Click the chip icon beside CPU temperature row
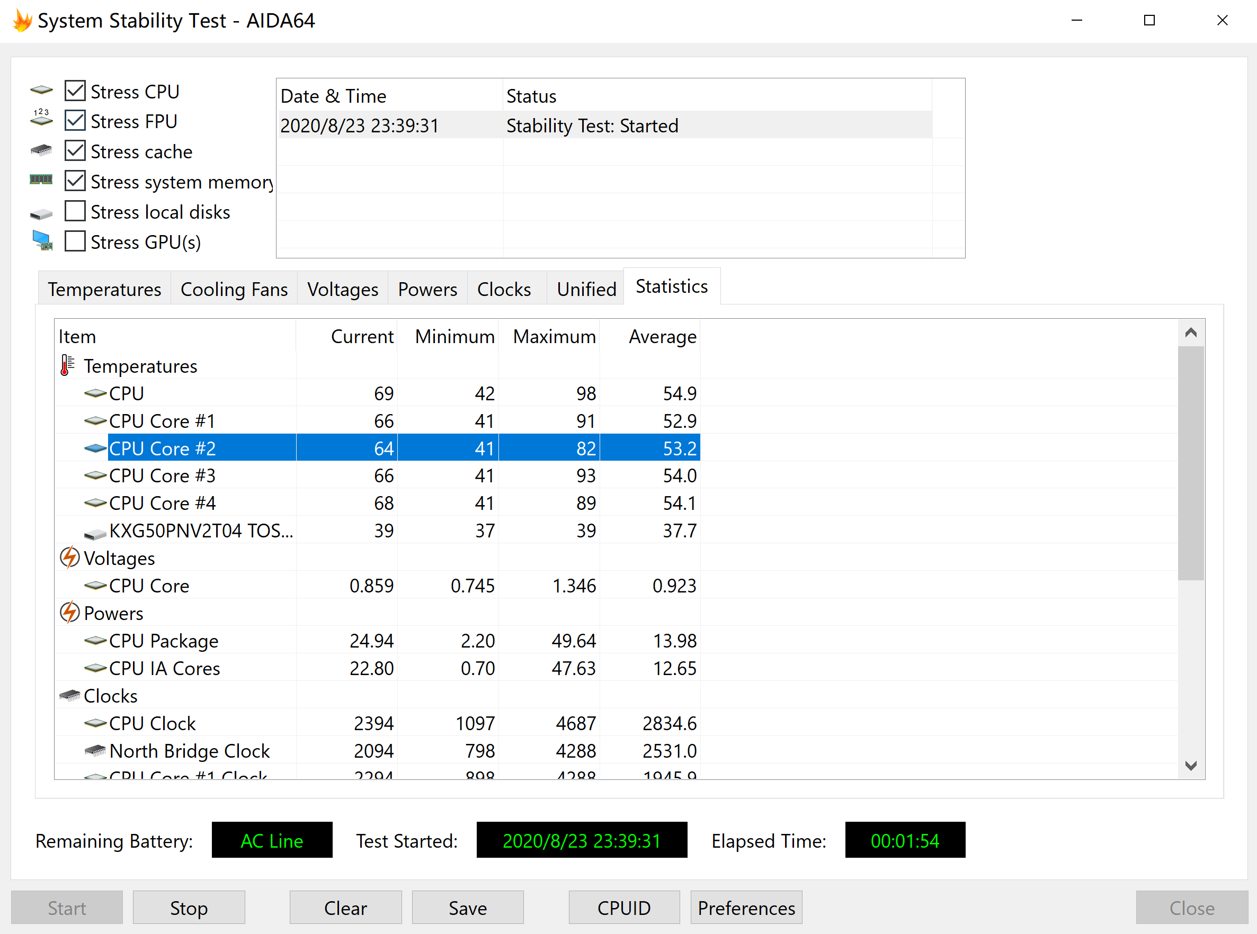This screenshot has height=934, width=1257. coord(95,393)
